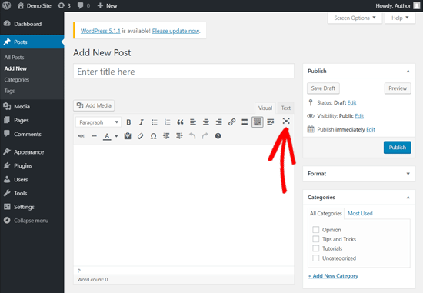Show keyboard shortcuts help icon
Viewport: 423px width, 293px height.
pos(218,136)
